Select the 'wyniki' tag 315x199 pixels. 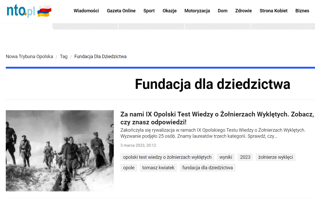[226, 157]
